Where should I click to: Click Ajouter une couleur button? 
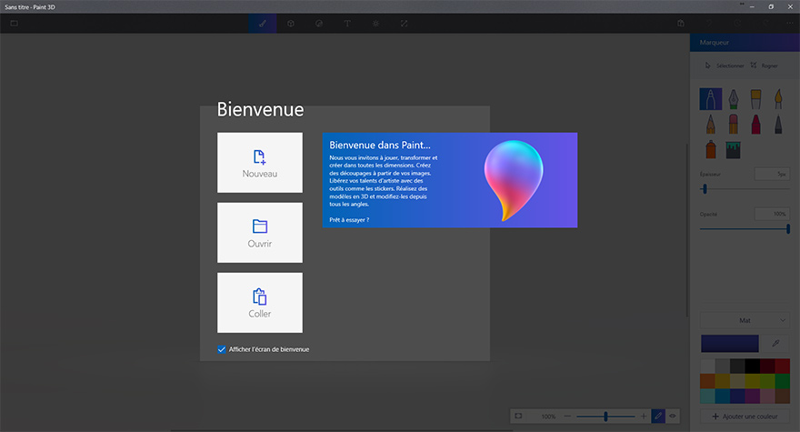(745, 417)
